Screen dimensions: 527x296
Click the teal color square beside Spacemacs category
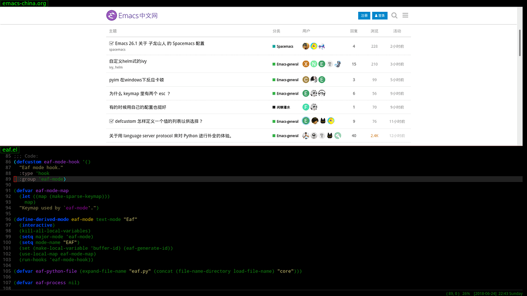(x=273, y=46)
